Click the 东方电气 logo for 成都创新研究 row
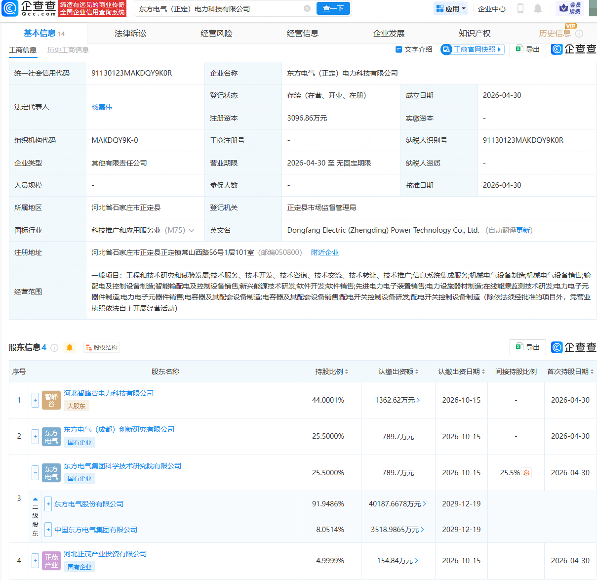 tap(51, 437)
